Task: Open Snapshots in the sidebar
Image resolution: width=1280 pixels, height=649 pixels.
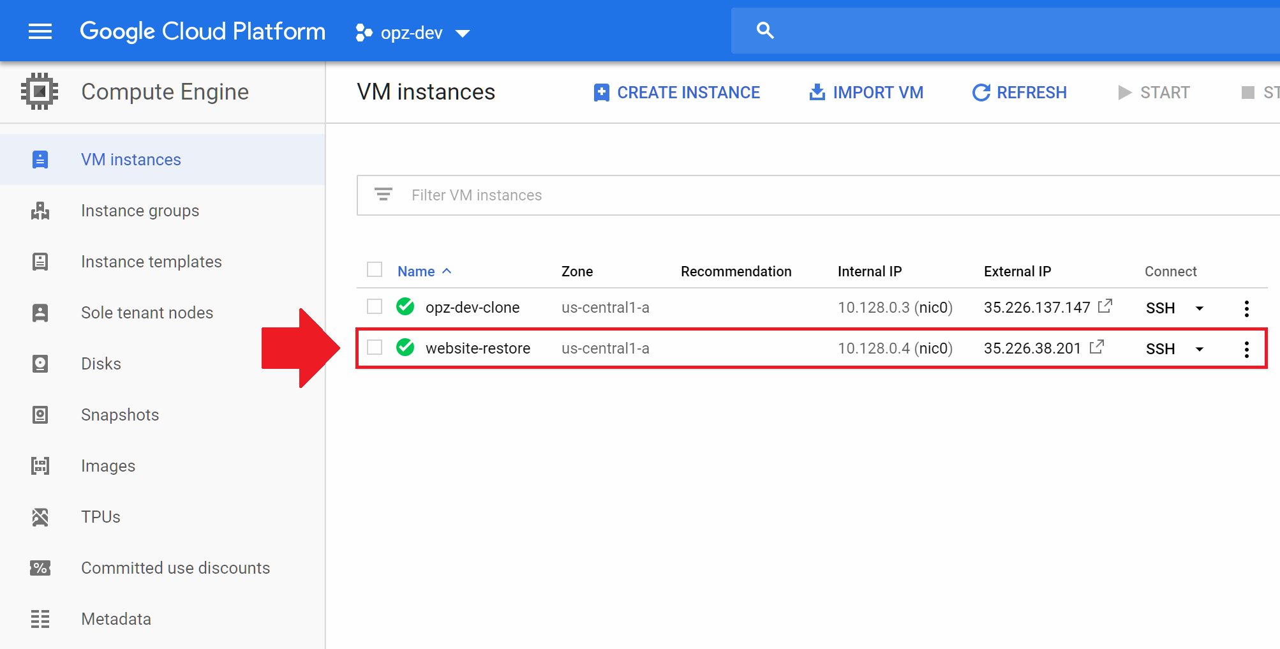Action: [x=120, y=415]
